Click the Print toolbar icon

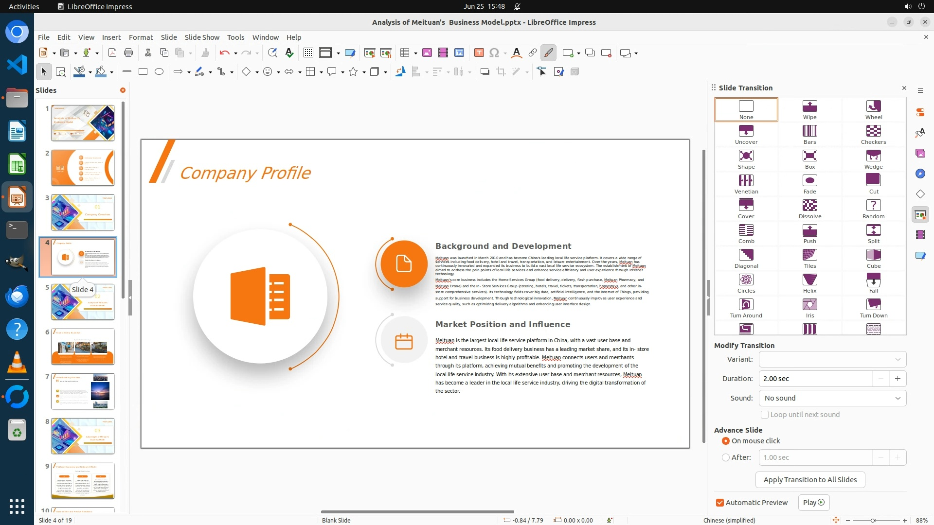point(128,53)
